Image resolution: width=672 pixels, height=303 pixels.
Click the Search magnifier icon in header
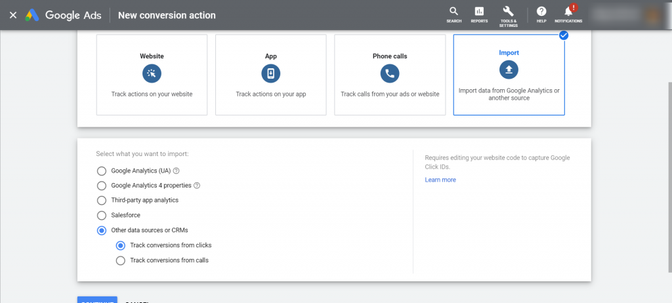[x=454, y=11]
